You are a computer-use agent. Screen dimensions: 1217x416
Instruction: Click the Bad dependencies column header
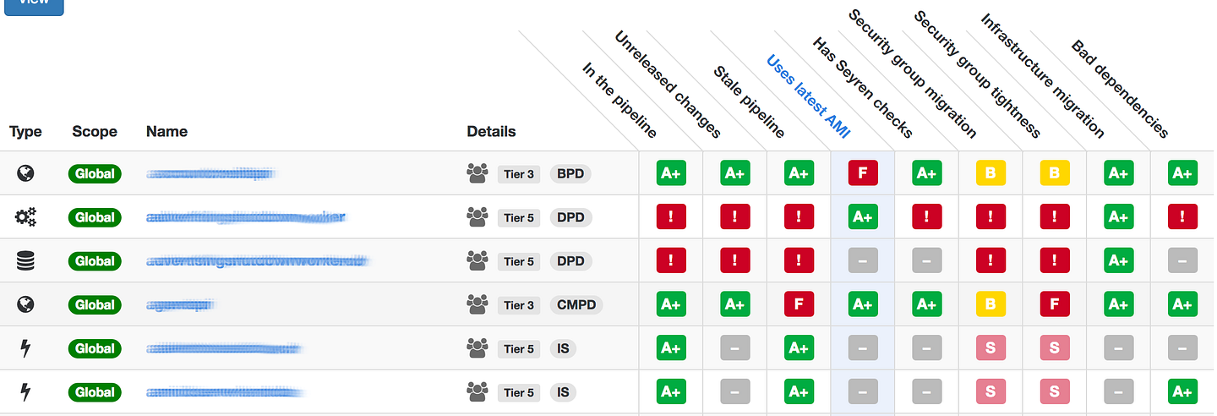(1120, 89)
